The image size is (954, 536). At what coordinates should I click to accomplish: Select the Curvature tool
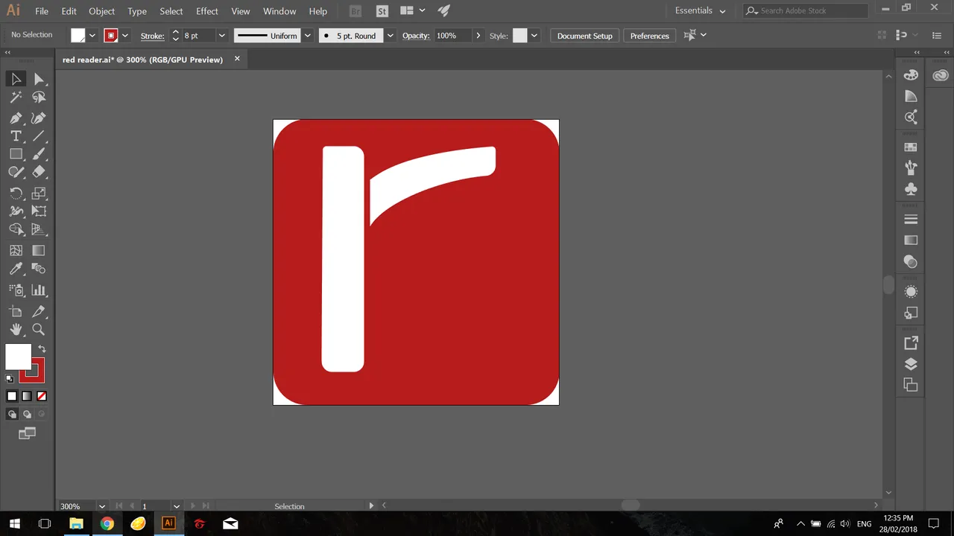click(x=39, y=118)
